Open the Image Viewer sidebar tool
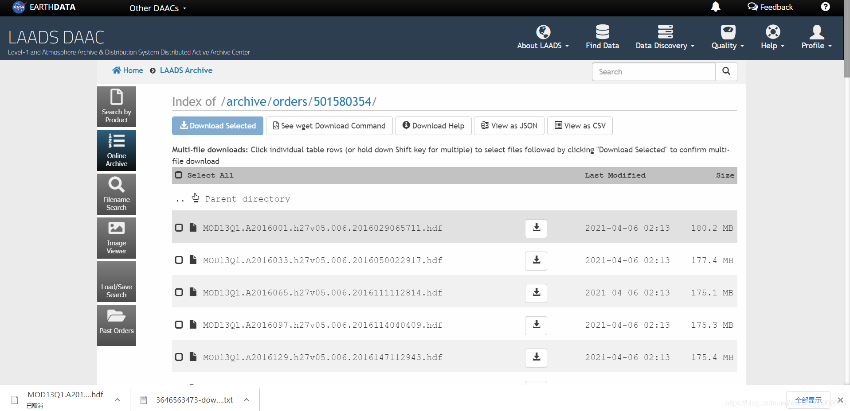Viewport: 850px width, 411px height. click(117, 238)
